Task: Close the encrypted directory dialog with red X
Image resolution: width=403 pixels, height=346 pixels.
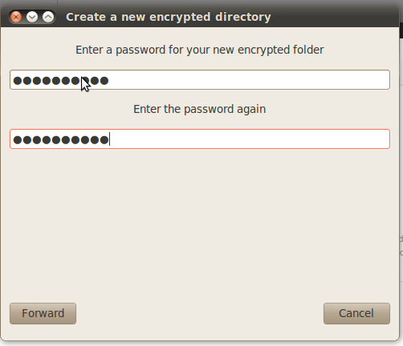Action: point(16,17)
